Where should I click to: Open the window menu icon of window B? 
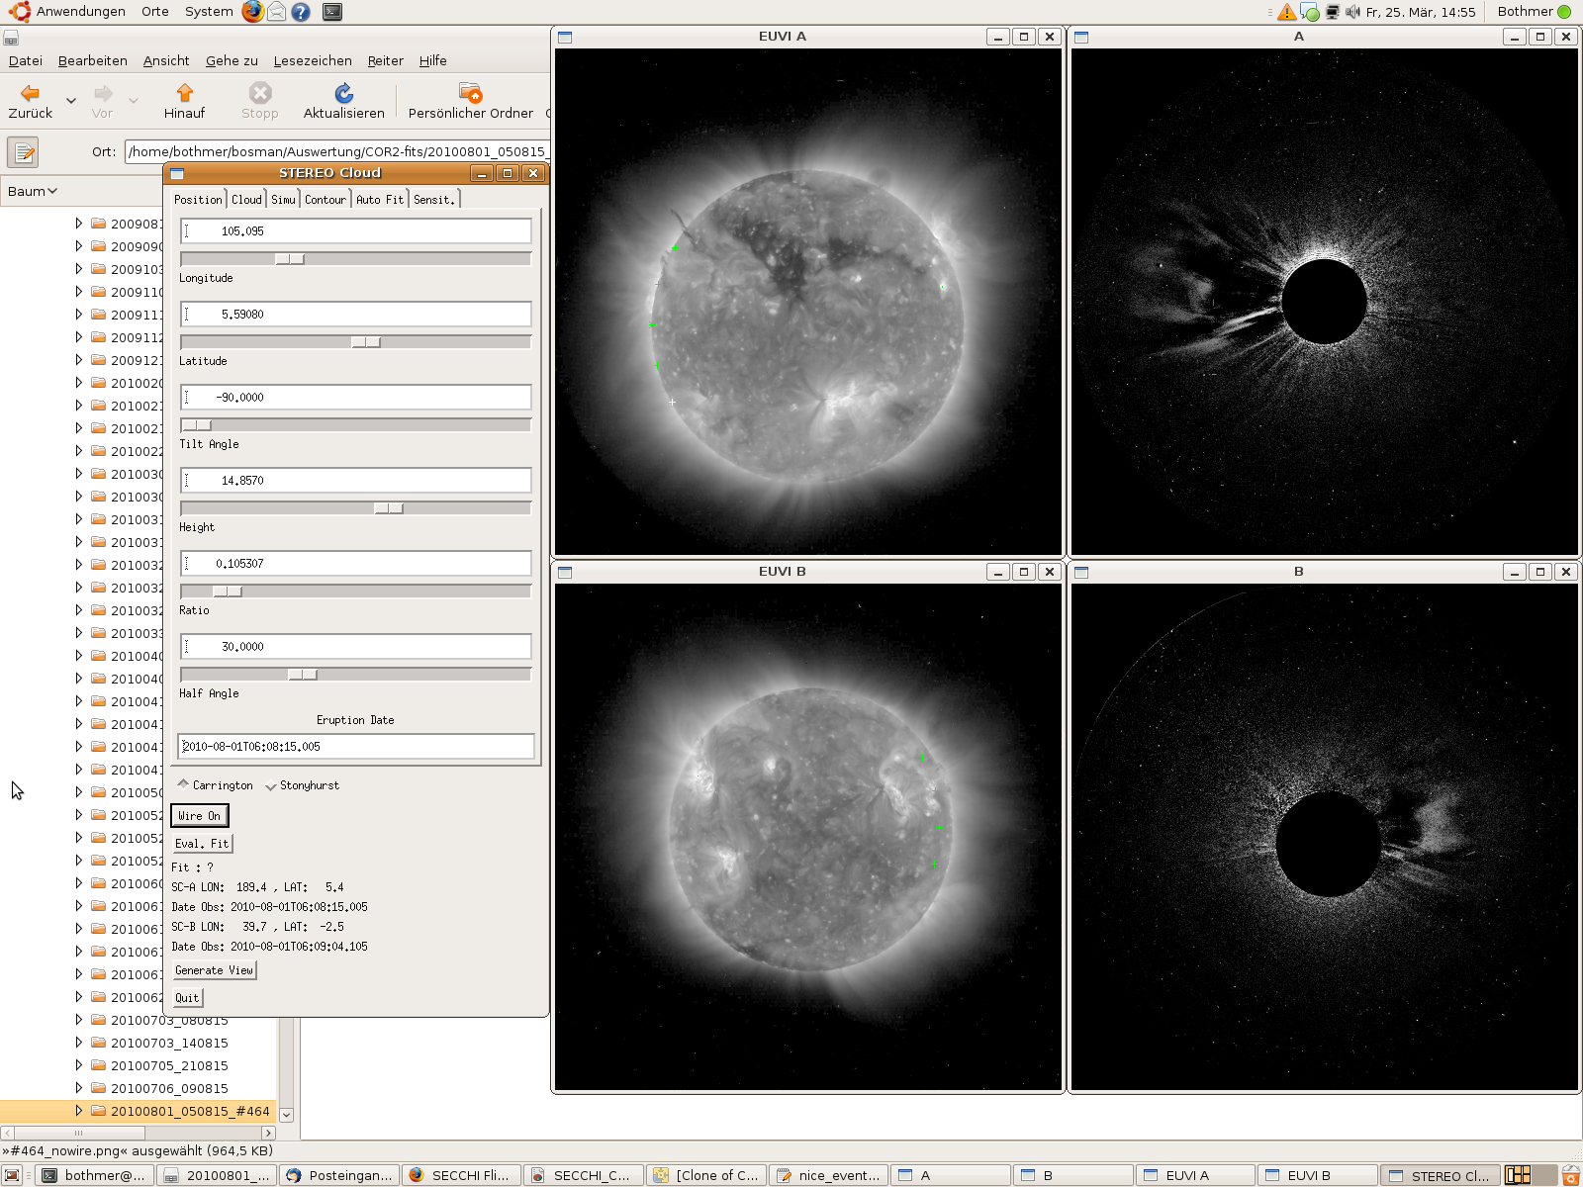click(1081, 572)
